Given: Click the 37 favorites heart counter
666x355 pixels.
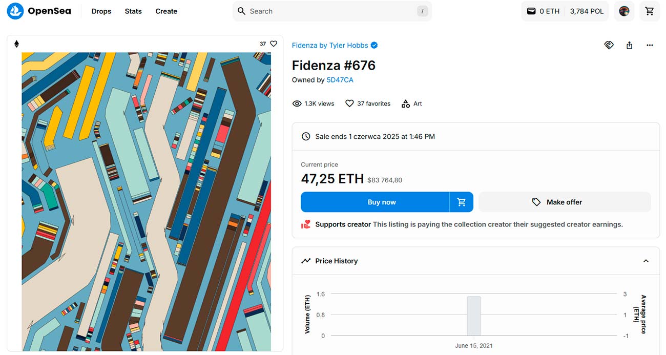Looking at the screenshot, I should click(368, 103).
